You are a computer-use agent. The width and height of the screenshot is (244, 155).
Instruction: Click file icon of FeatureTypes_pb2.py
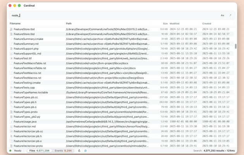coord(11,117)
